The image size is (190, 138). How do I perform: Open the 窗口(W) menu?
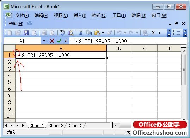pos(160,16)
